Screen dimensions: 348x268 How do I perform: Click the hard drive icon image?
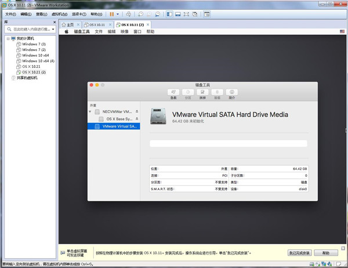(x=158, y=116)
